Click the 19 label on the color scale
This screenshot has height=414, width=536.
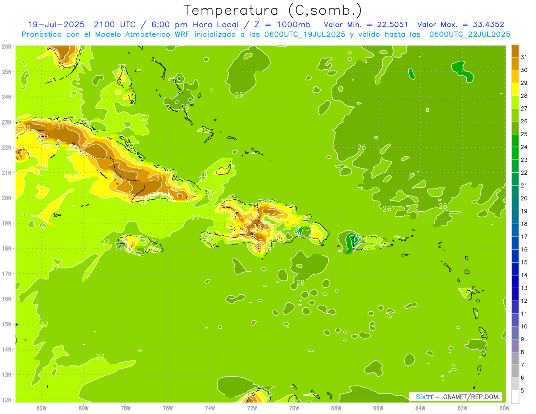(x=524, y=211)
